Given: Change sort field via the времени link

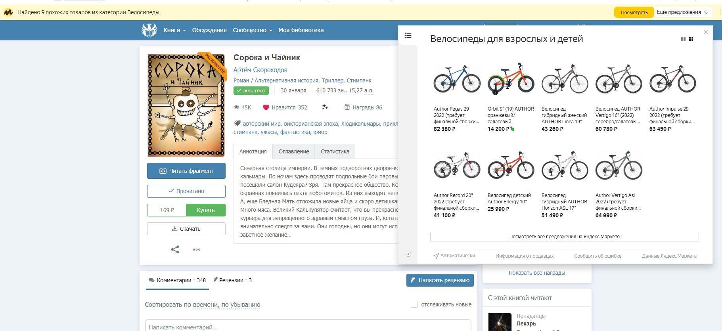Looking at the screenshot, I should coord(205,305).
